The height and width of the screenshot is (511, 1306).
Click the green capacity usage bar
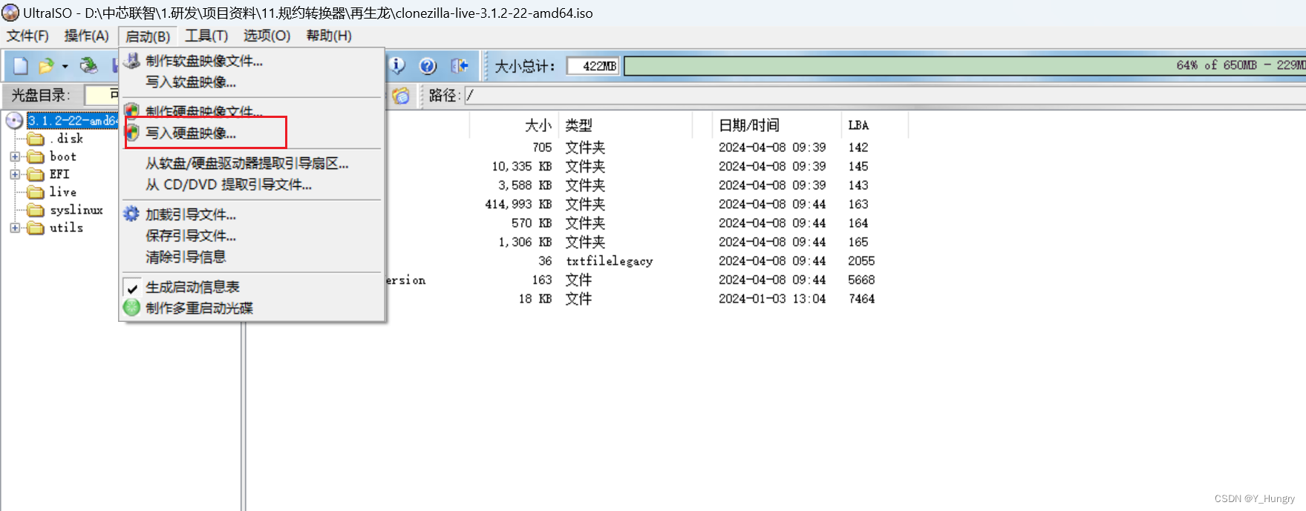[x=964, y=66]
